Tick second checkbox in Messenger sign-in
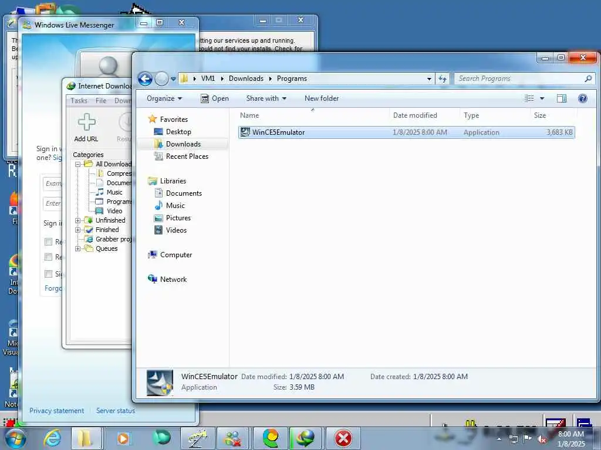This screenshot has width=601, height=450. [x=48, y=257]
